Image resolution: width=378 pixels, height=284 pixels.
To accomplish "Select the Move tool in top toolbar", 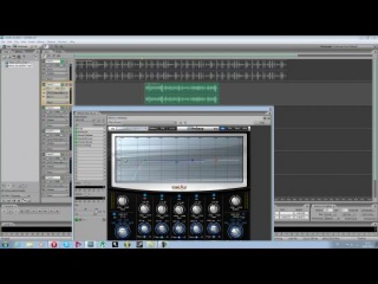I will (x=46, y=47).
